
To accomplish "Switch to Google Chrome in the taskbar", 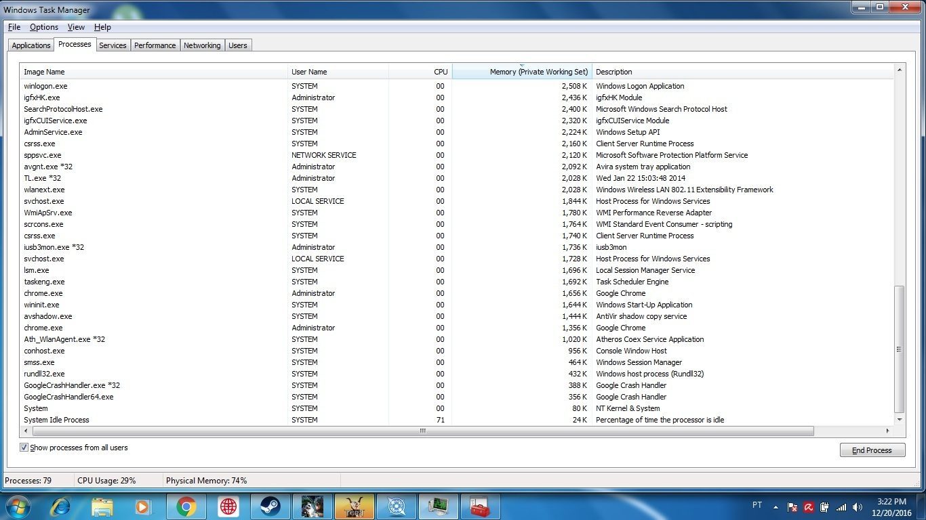I will tap(186, 506).
